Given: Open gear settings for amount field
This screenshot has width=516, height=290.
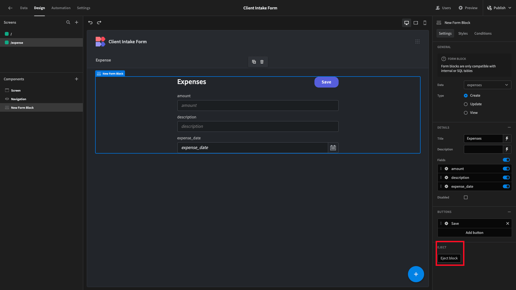Looking at the screenshot, I should point(446,169).
